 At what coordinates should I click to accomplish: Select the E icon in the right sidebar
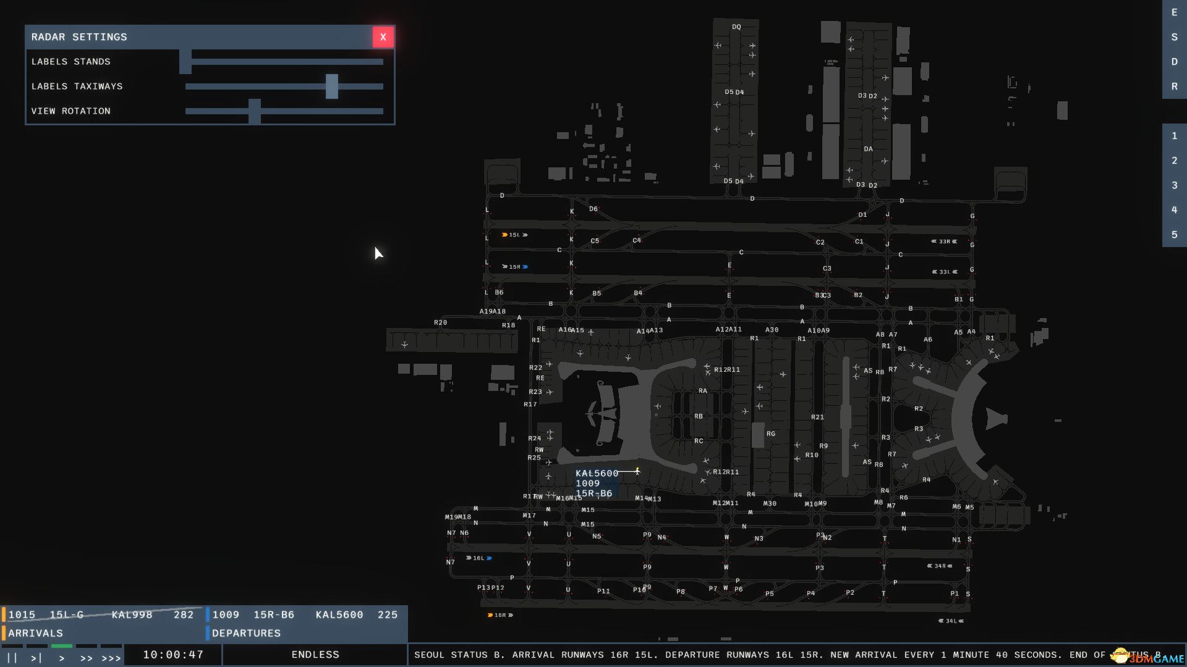(1174, 12)
